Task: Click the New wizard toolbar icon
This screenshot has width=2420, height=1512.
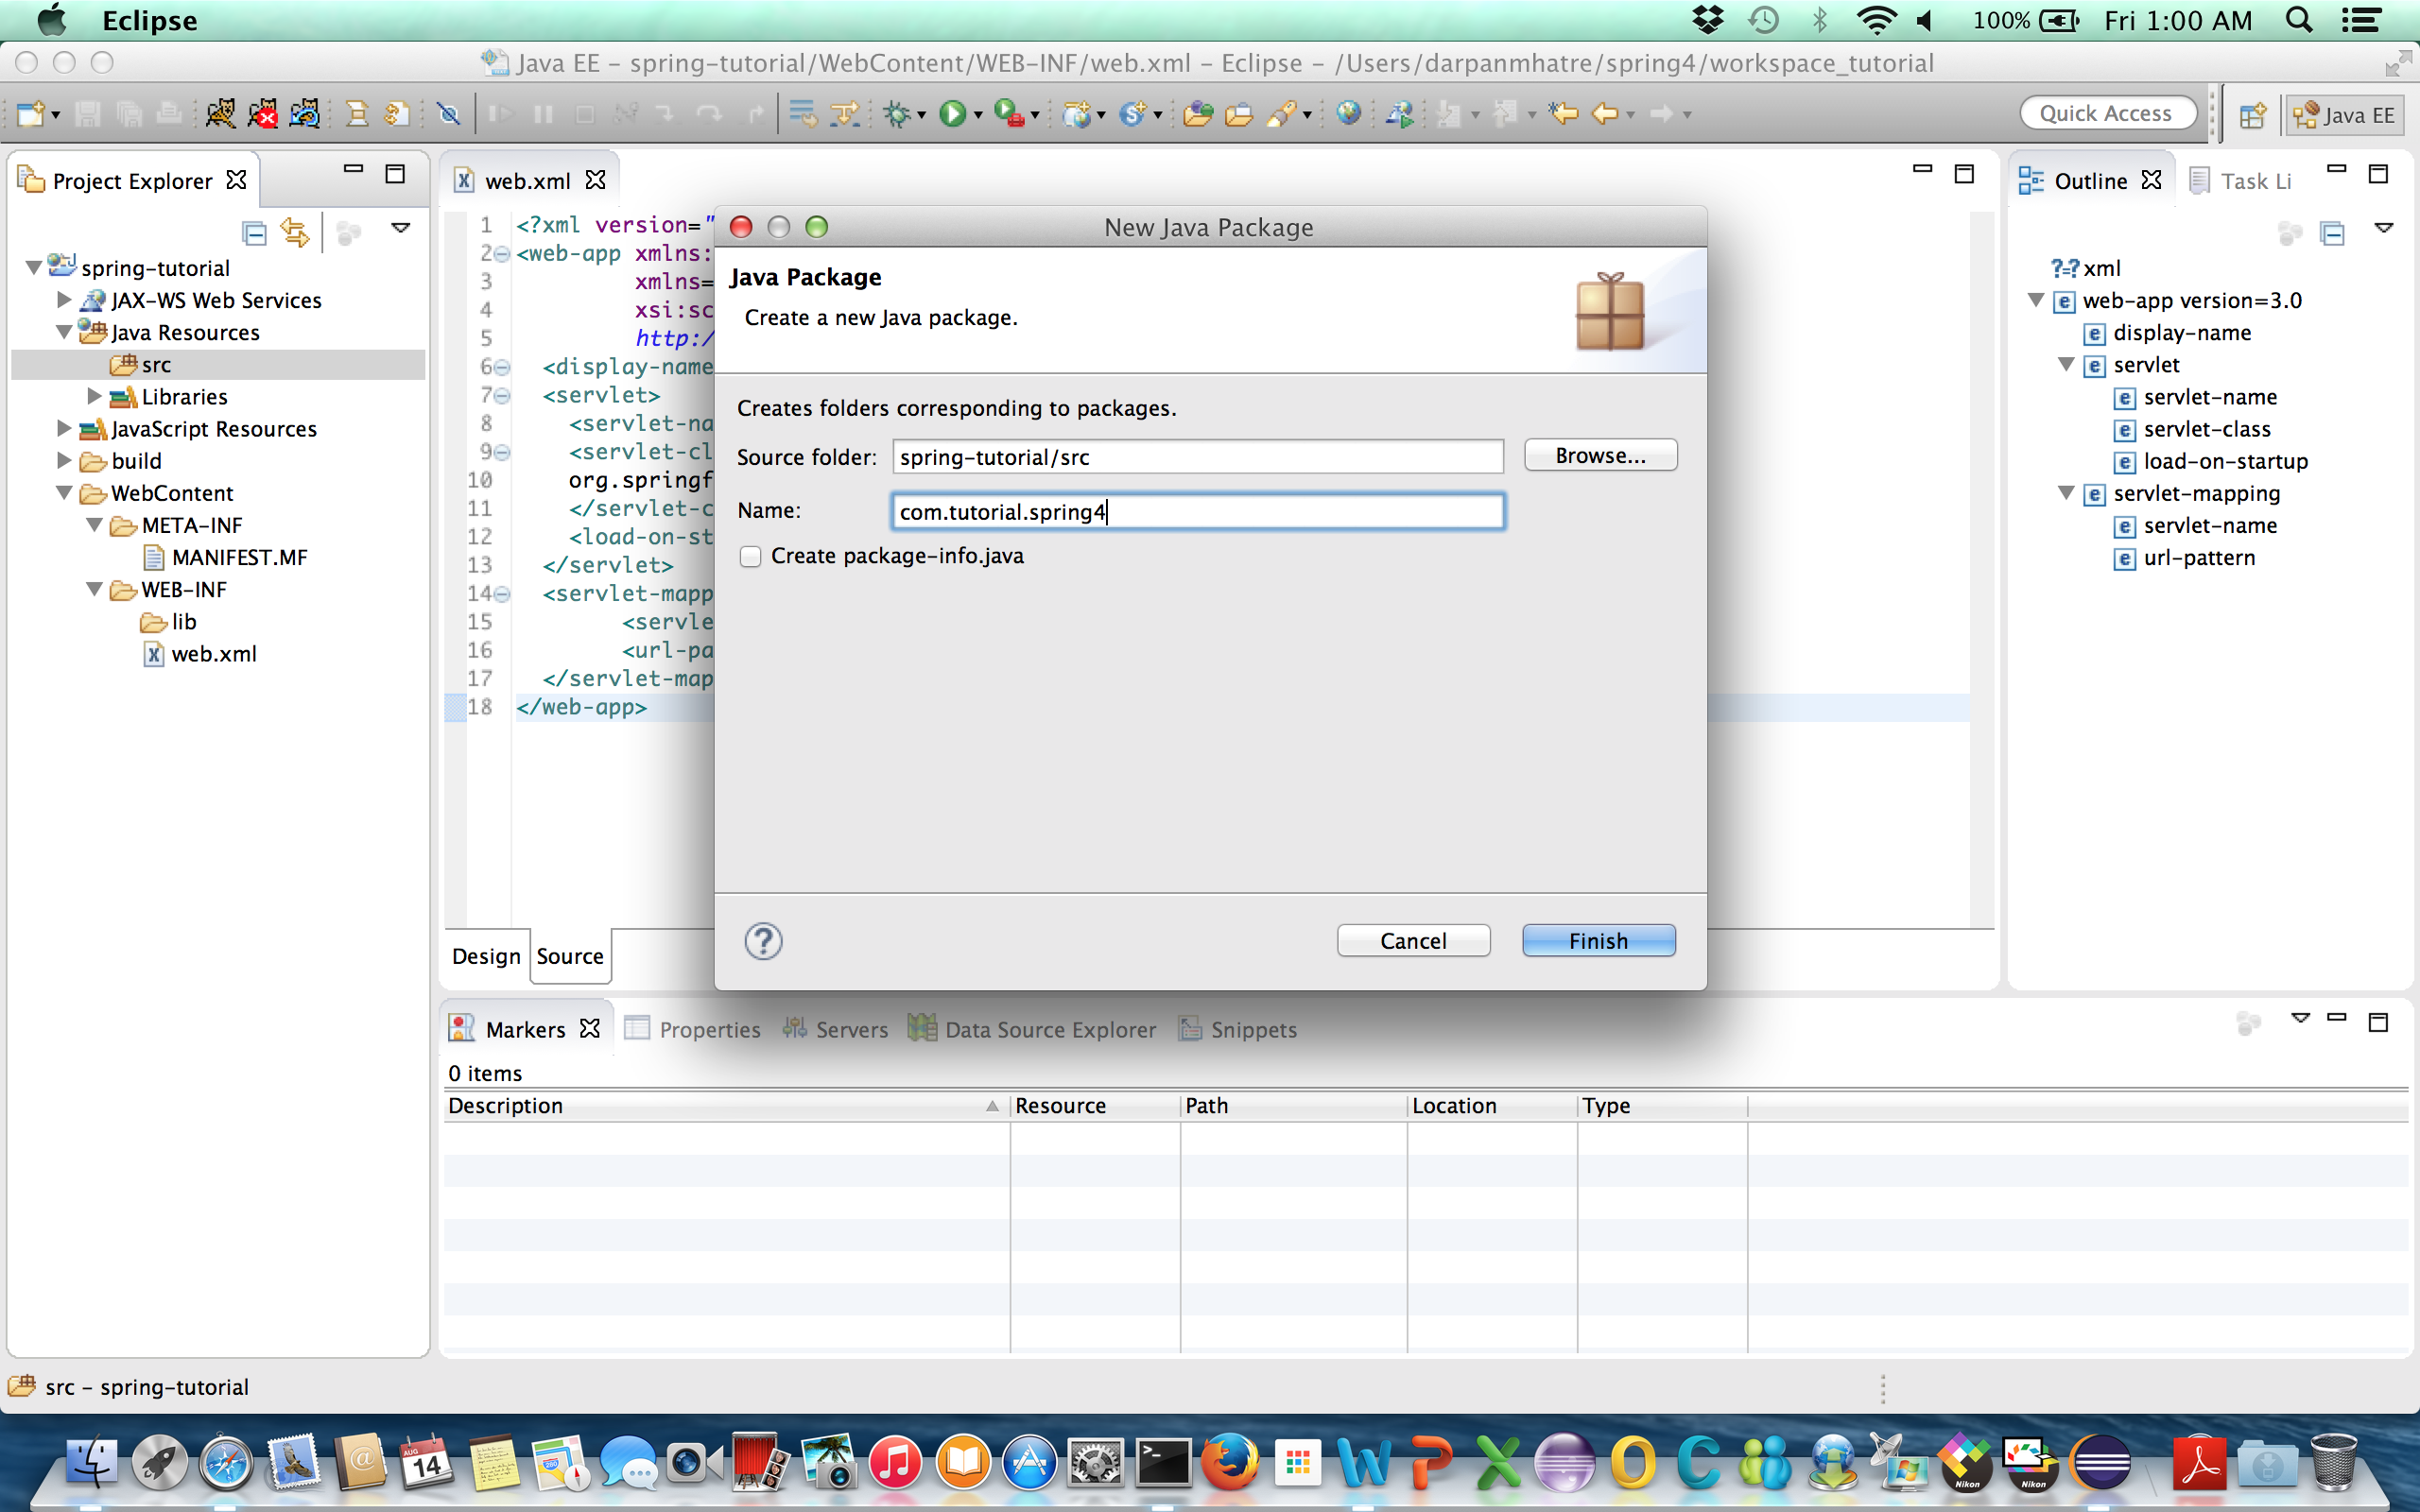Action: tap(30, 114)
